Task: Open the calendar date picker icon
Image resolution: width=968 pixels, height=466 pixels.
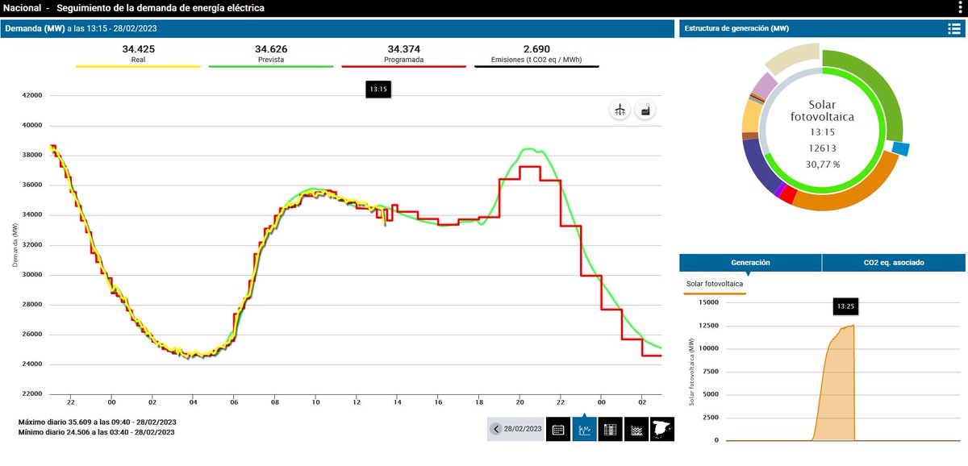Action: point(558,429)
